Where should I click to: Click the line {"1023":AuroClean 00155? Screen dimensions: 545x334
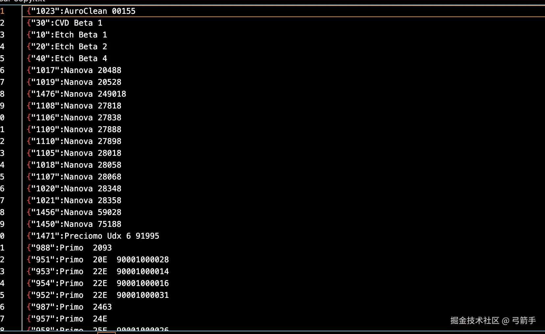(x=81, y=11)
